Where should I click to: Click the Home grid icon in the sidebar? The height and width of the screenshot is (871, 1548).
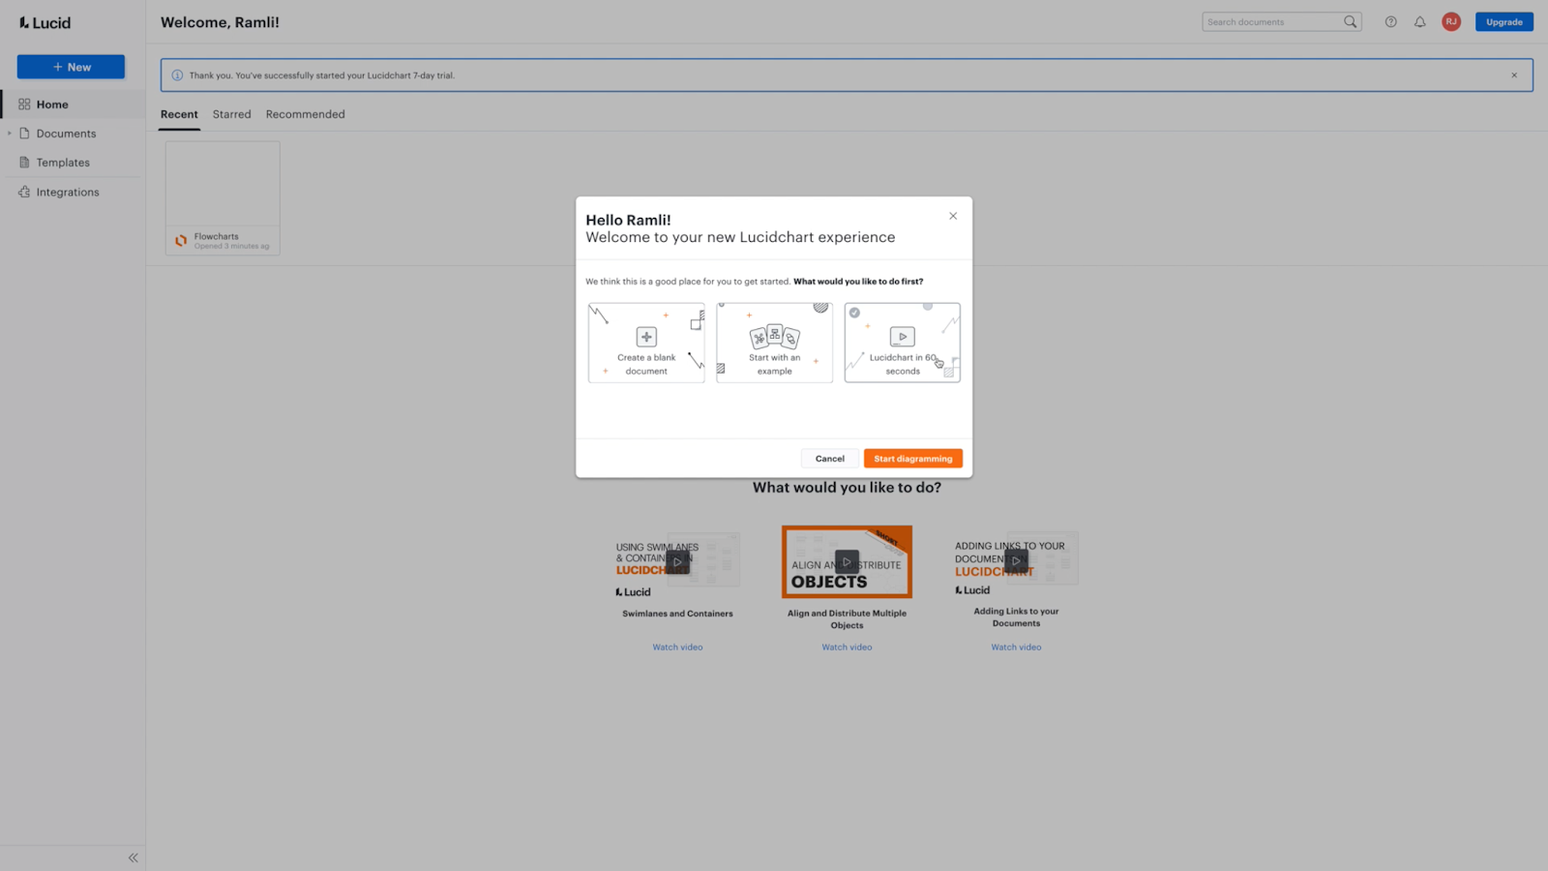point(24,105)
